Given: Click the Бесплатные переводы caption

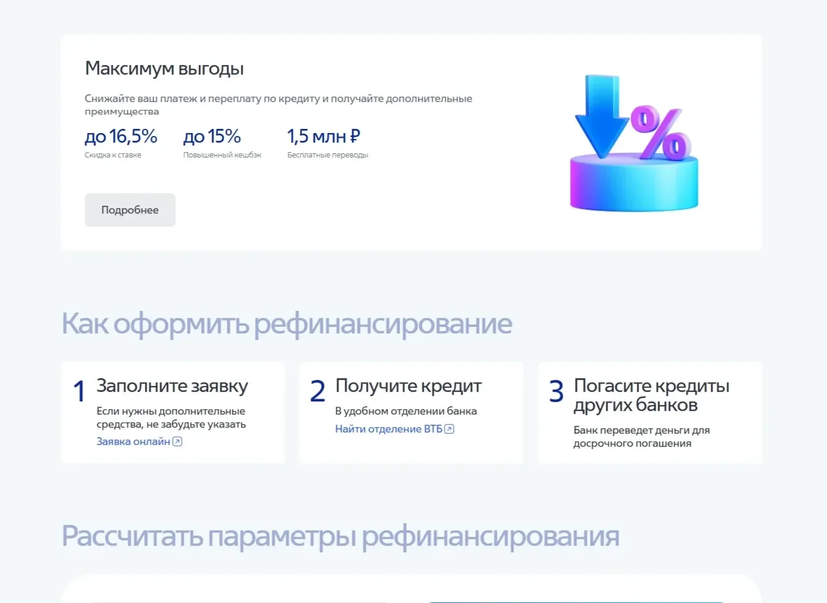Looking at the screenshot, I should (x=328, y=155).
